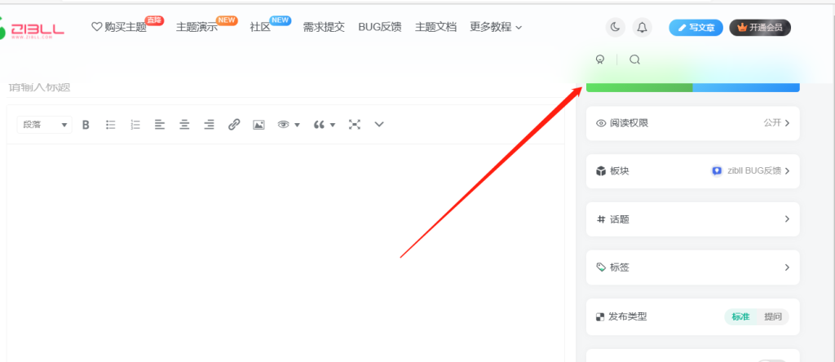Open the 阅读权限 setting row
Image resolution: width=835 pixels, height=362 pixels.
tap(693, 123)
